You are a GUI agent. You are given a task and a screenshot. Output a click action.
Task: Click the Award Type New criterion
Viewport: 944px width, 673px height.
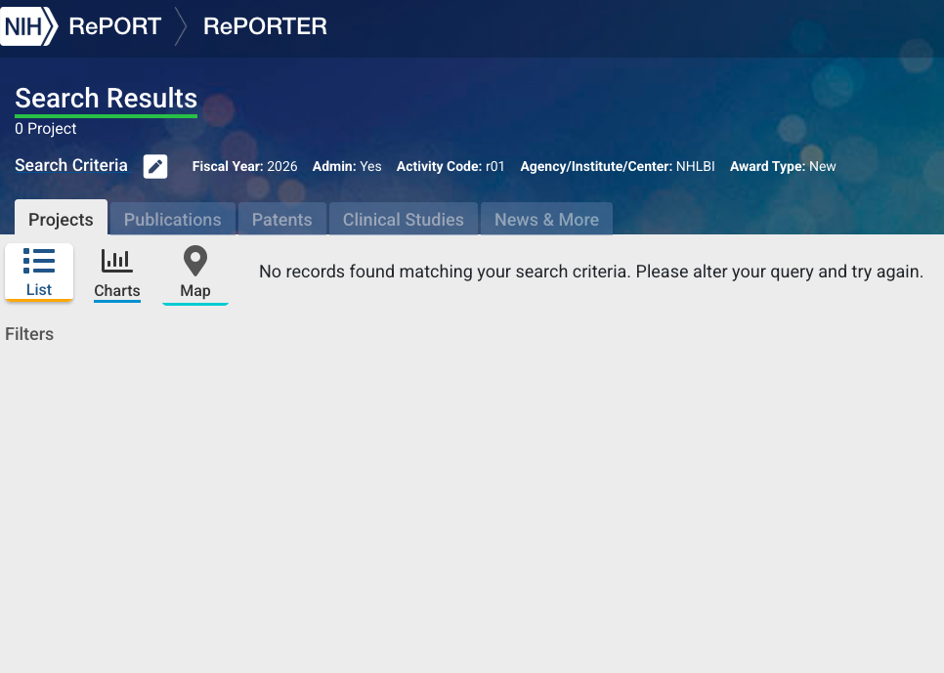pyautogui.click(x=783, y=167)
